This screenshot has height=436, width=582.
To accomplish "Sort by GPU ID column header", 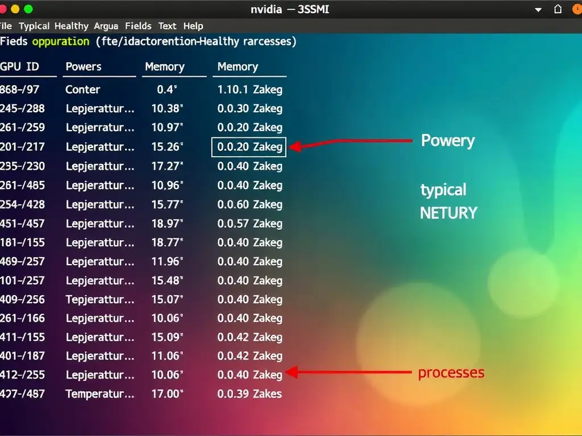I will click(x=19, y=67).
